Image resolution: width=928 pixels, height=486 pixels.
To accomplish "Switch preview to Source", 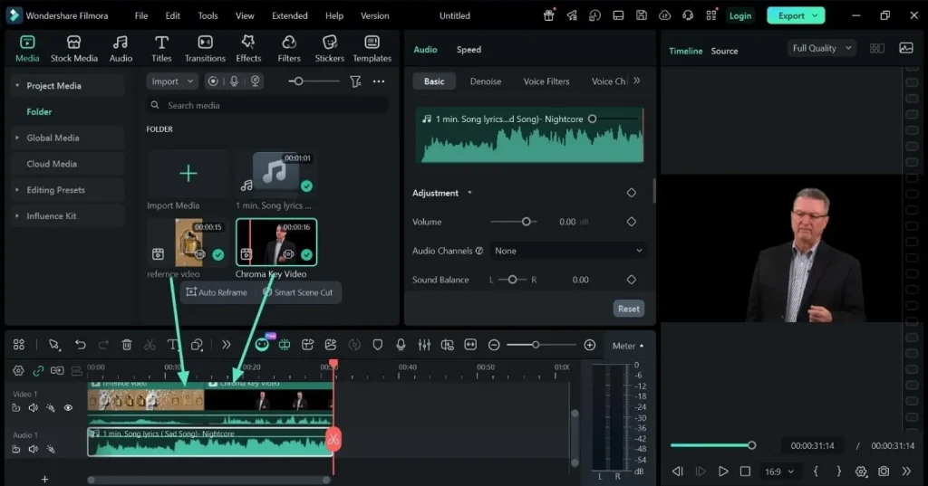I will pos(724,51).
